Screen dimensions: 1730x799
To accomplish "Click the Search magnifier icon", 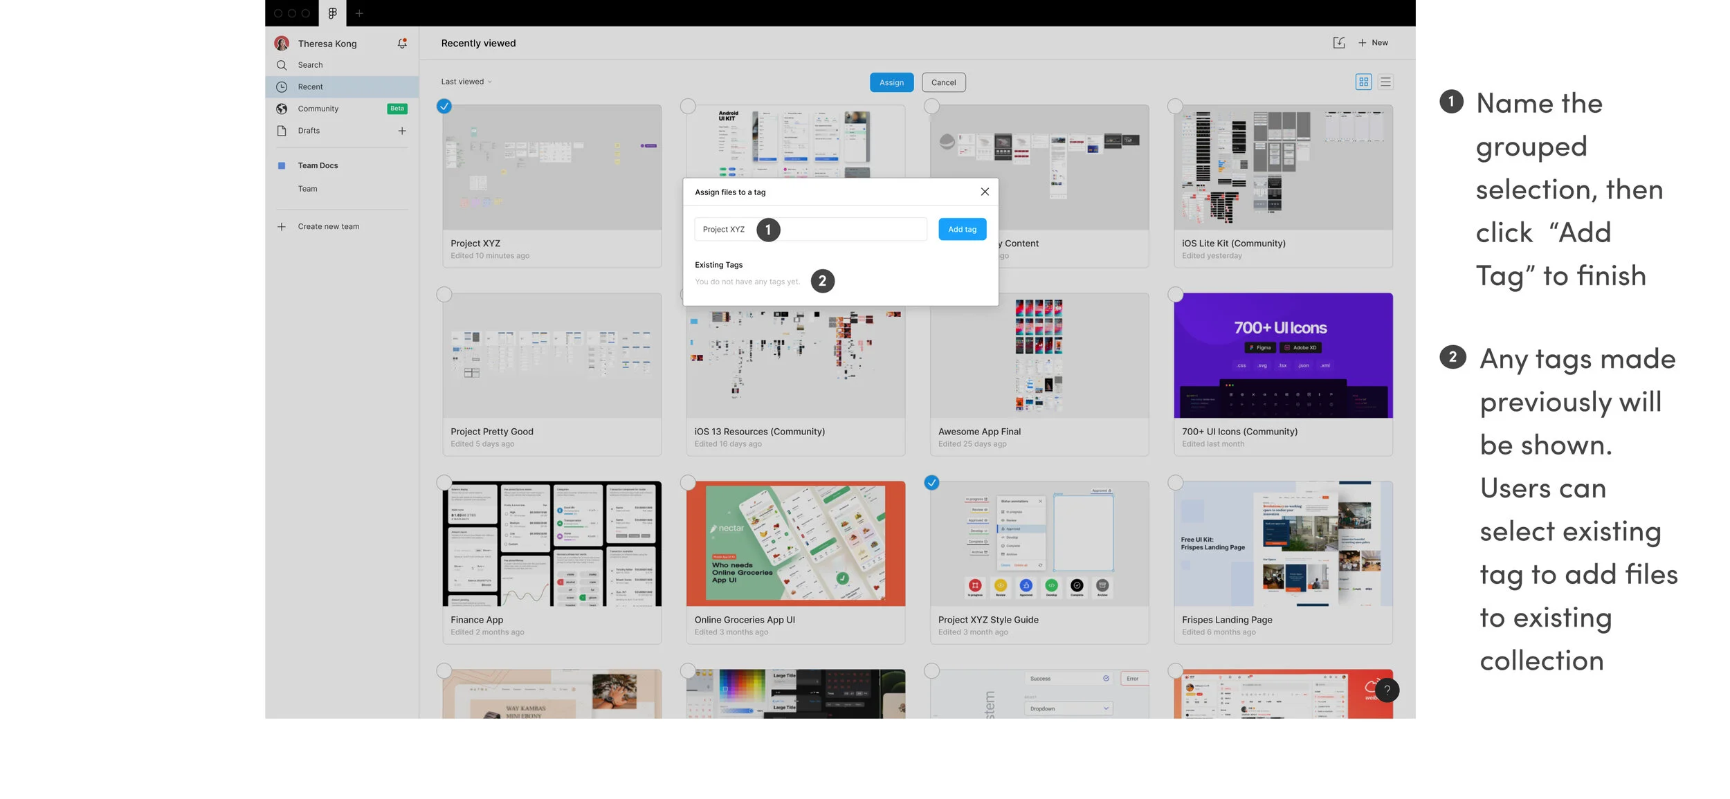I will pos(282,65).
